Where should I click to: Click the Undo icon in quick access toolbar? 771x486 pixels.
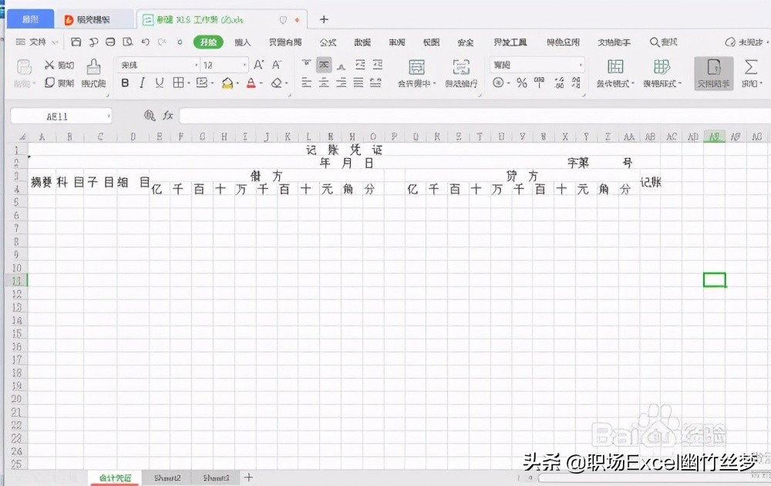pos(144,42)
